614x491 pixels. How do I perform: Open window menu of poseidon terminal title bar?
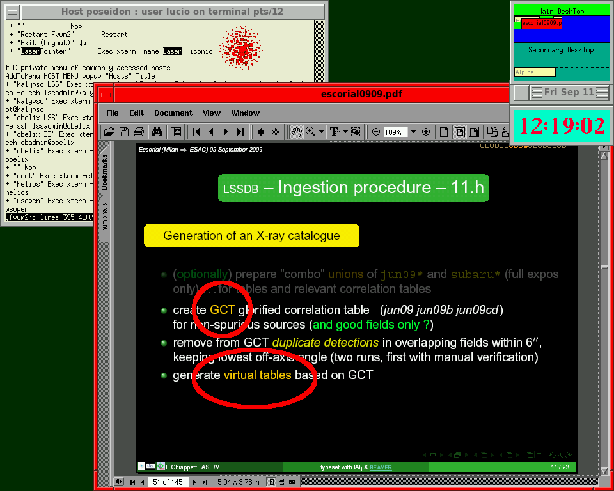13,12
